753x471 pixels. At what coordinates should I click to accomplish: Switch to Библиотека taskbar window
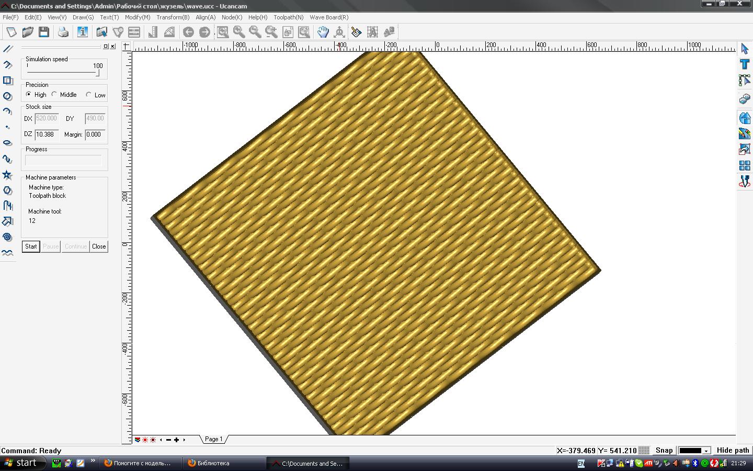pyautogui.click(x=224, y=463)
